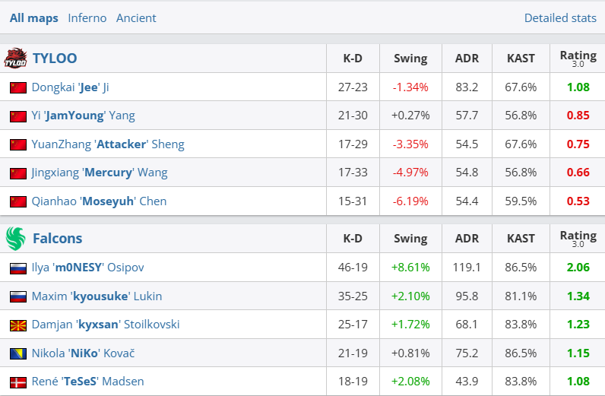Switch to the Inferno map tab

pyautogui.click(x=87, y=17)
